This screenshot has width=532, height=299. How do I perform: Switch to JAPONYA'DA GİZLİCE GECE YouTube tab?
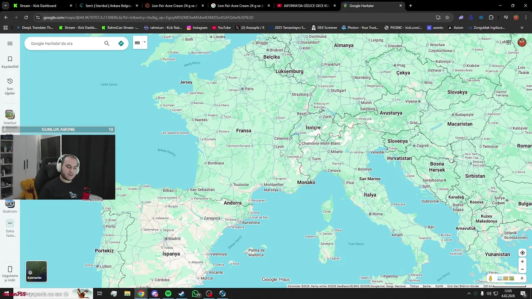click(307, 6)
